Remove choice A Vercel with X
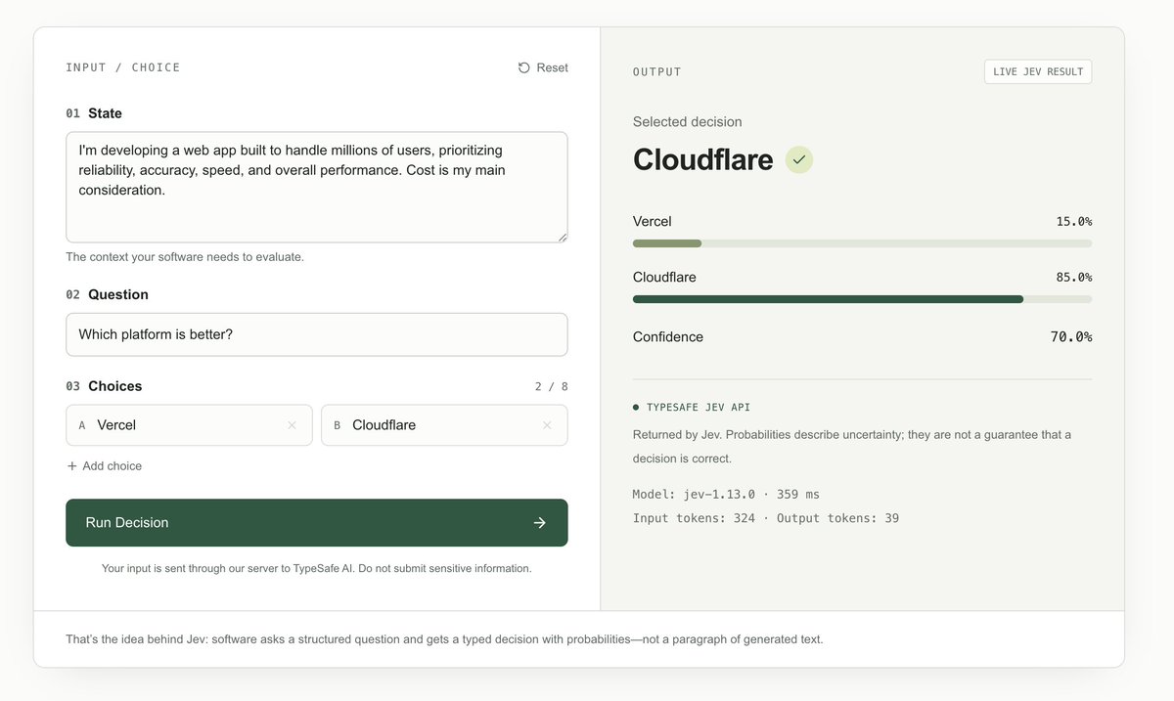The width and height of the screenshot is (1174, 701). 292,425
